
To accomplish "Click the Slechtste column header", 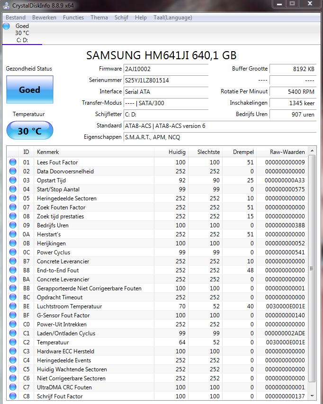I will [206, 152].
